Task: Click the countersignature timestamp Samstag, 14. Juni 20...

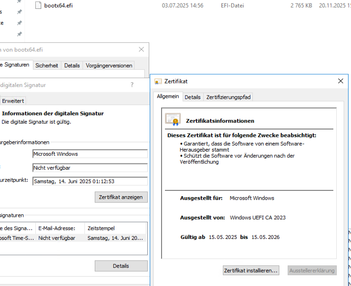Action: [115, 238]
